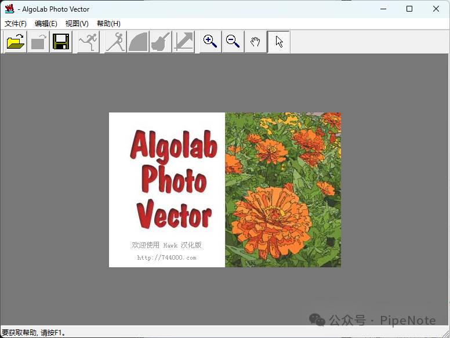Click the orange flower splash image
The height and width of the screenshot is (338, 450).
click(x=283, y=190)
